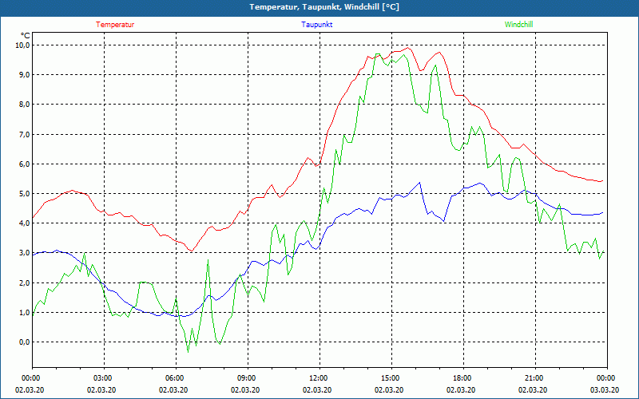Click the blue dew point line end
The image size is (639, 399).
602,212
